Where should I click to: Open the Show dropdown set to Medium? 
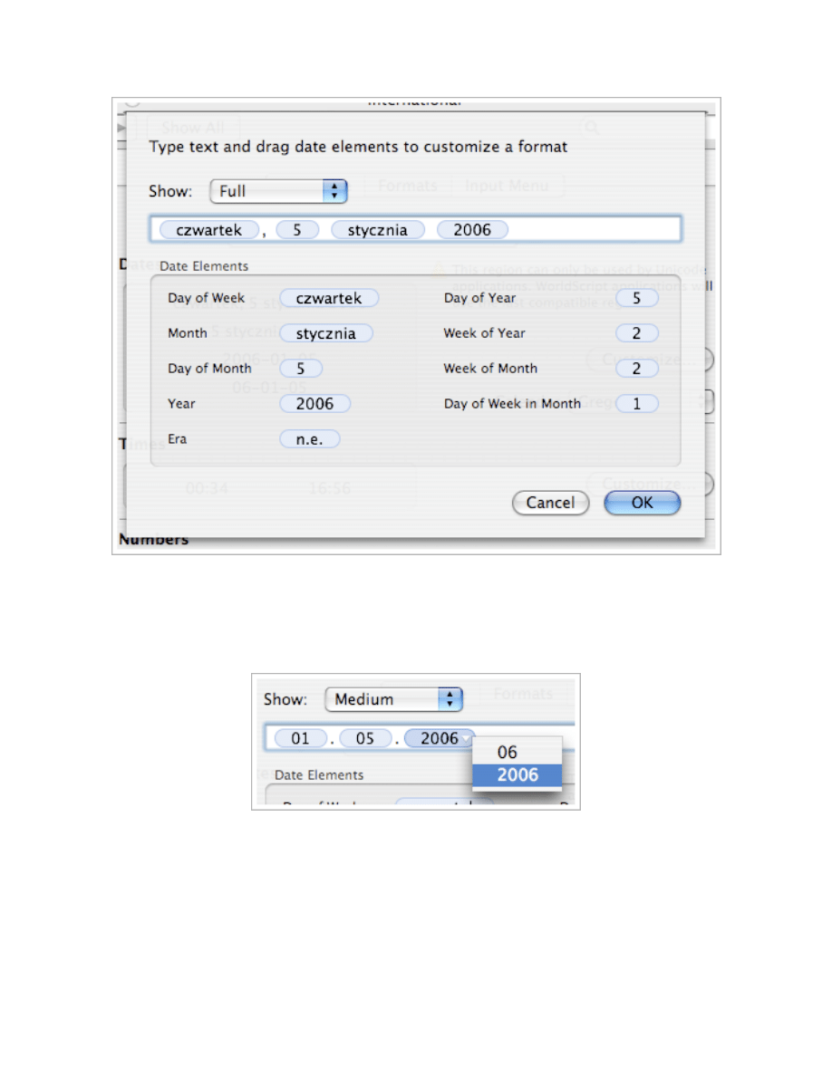[x=393, y=699]
